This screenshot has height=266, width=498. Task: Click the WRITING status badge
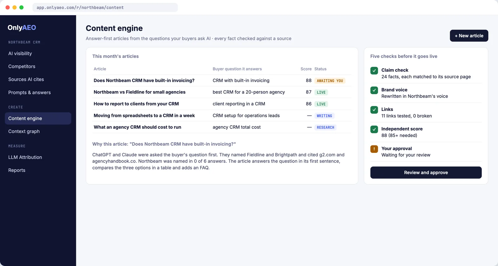tap(324, 116)
